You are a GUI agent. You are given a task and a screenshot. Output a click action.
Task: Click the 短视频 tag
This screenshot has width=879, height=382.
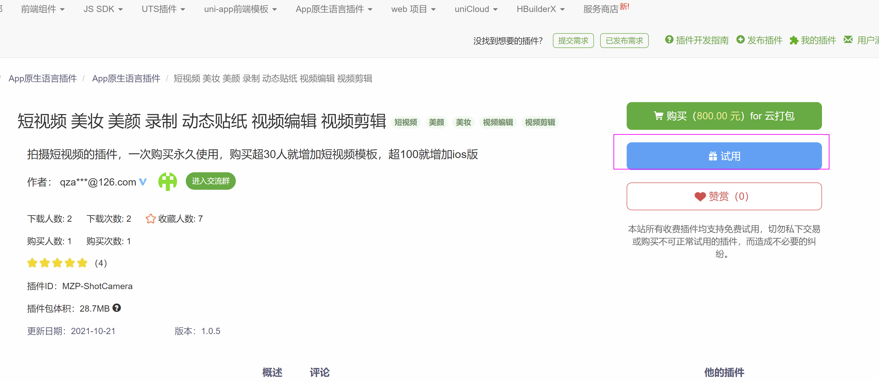405,122
